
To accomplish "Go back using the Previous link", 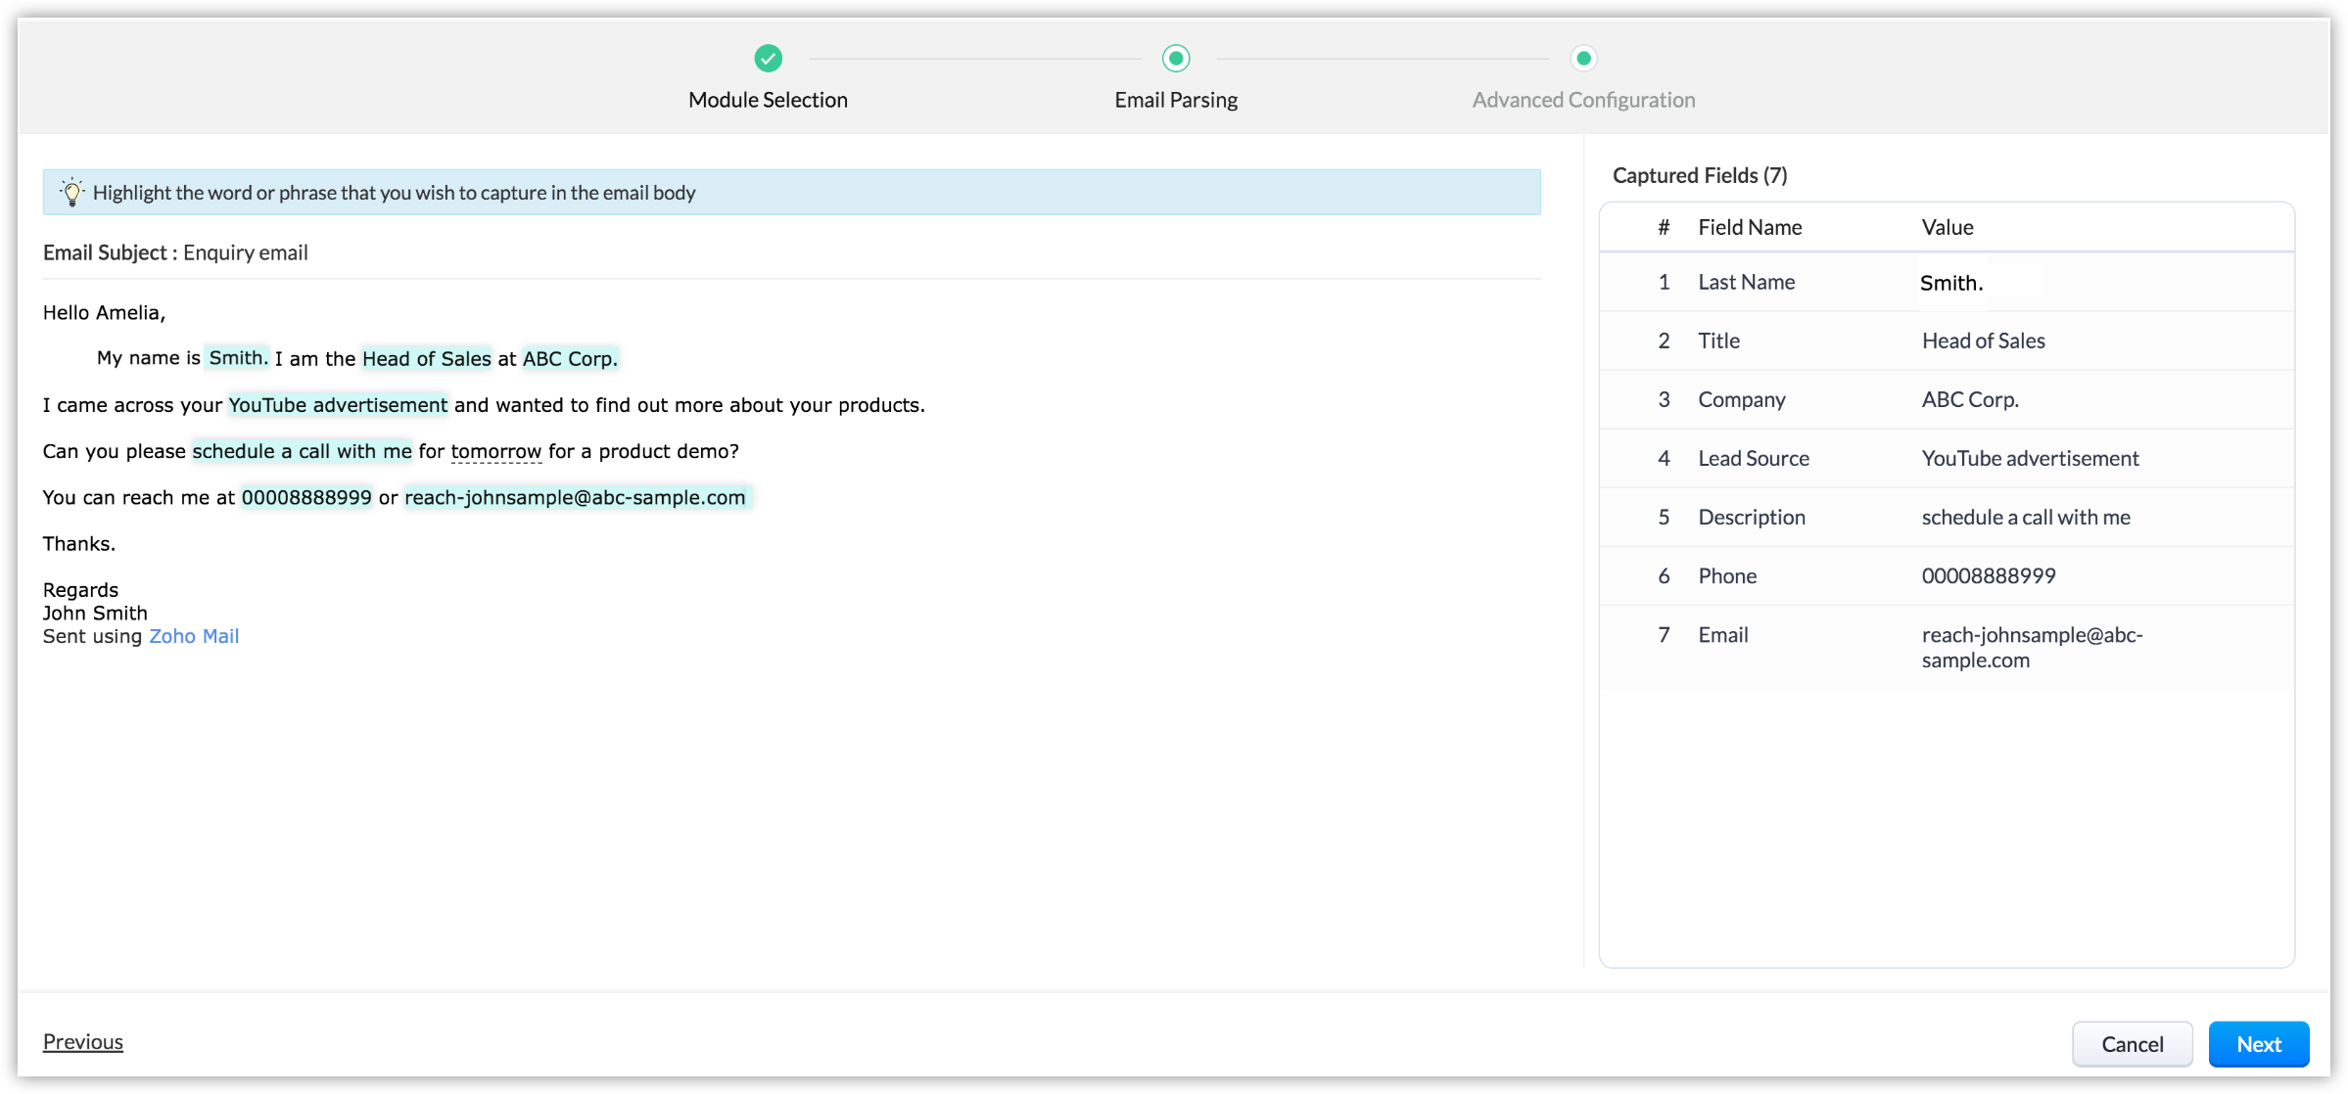I will click(83, 1041).
